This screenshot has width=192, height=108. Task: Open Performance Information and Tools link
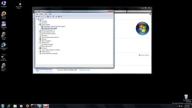click(43, 70)
